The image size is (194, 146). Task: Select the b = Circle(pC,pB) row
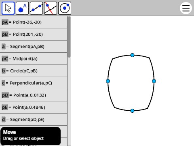(x=34, y=71)
